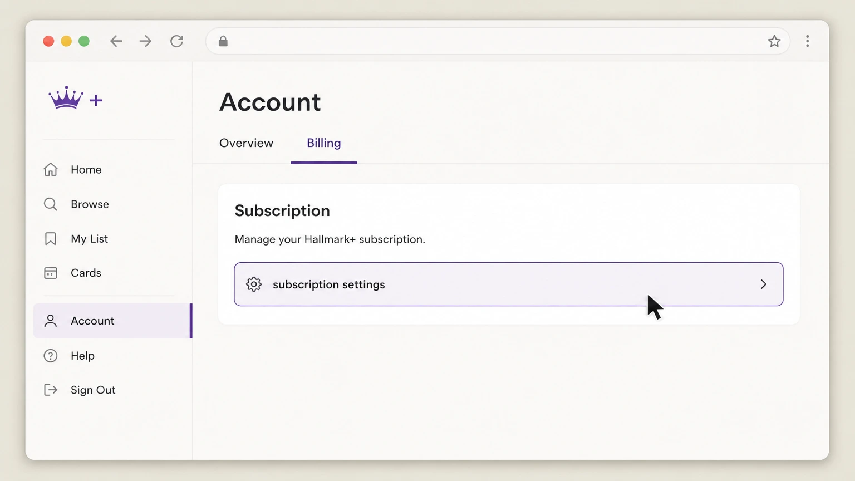Click the My List bookmark icon
The height and width of the screenshot is (481, 855).
[x=51, y=239]
